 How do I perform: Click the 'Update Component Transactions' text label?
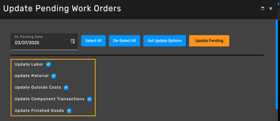[x=50, y=99]
